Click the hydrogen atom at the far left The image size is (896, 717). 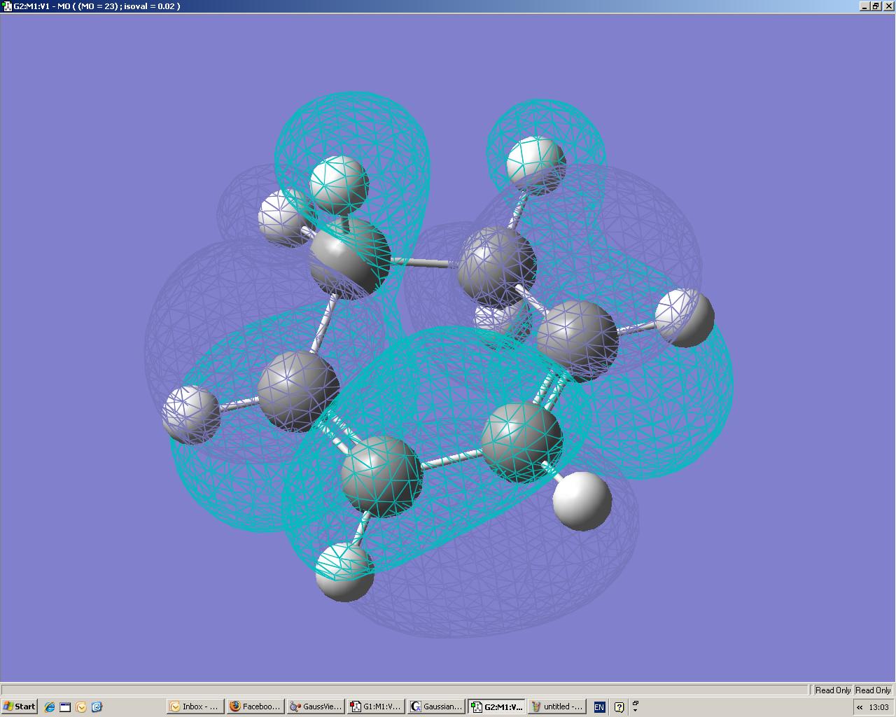coord(191,415)
